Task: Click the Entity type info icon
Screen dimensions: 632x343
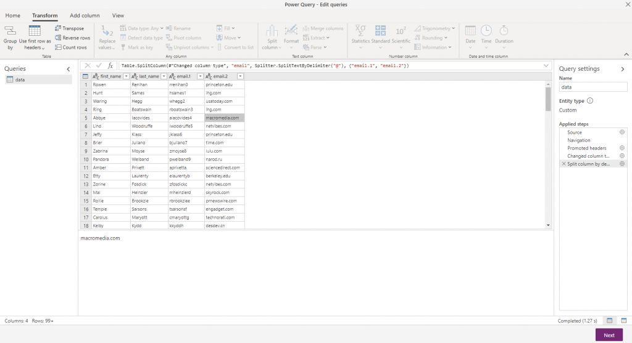Action: 590,100
